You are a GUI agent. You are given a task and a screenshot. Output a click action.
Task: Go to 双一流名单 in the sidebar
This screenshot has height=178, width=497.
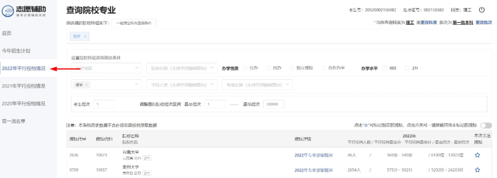(14, 121)
